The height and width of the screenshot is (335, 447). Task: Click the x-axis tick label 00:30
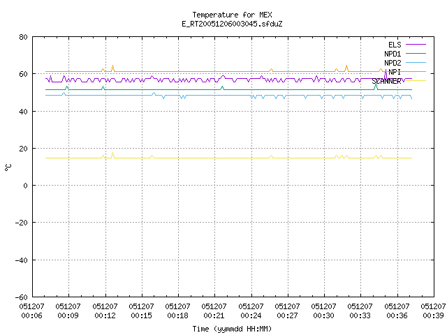point(324,315)
